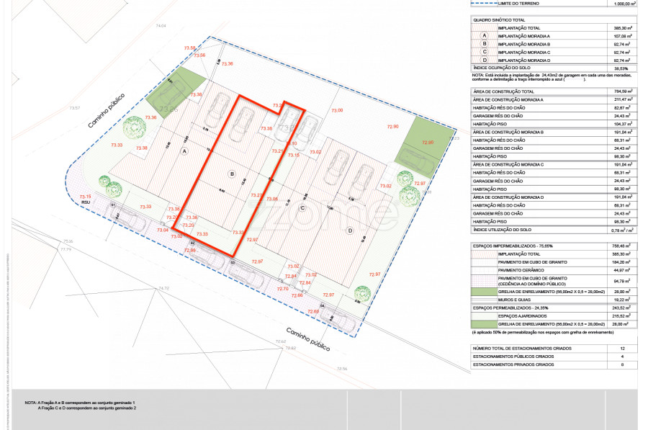648x430 pixels.
Task: Select parking space marker 64 at the bottom
Action: (x=323, y=306)
